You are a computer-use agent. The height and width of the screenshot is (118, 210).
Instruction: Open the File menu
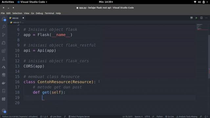click(x=3, y=13)
